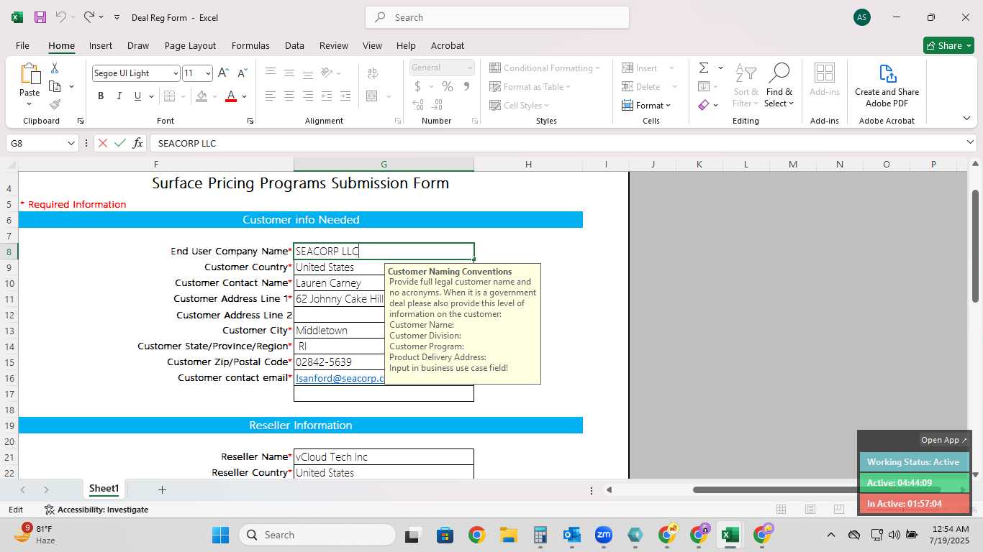Click the Percent Style icon
The width and height of the screenshot is (983, 552).
click(448, 86)
